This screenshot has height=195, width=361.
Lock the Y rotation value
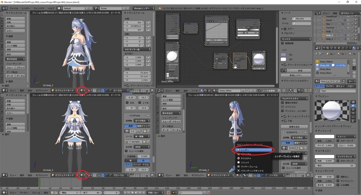click(148, 41)
